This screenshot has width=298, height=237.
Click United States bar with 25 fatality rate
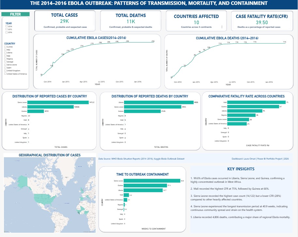[x=237, y=124]
